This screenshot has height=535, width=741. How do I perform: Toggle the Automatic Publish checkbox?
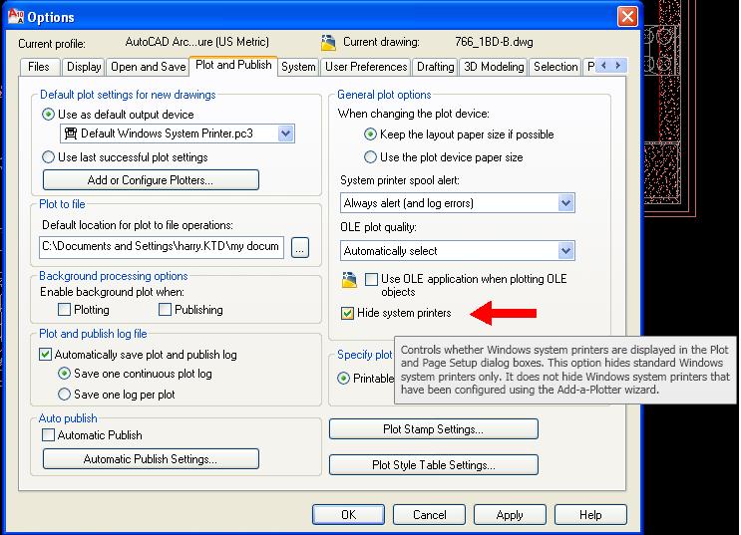[48, 435]
